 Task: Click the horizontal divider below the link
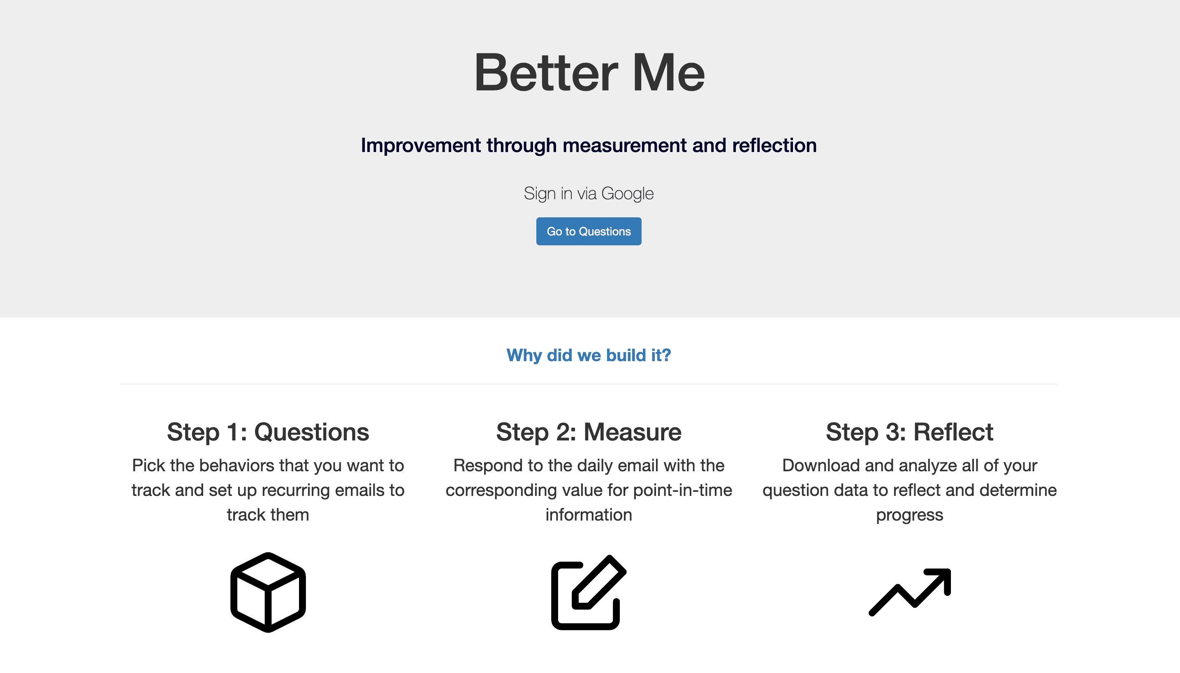589,384
